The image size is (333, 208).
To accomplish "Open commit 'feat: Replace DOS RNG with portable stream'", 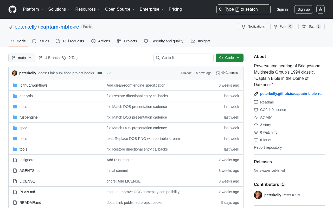I will [143, 139].
